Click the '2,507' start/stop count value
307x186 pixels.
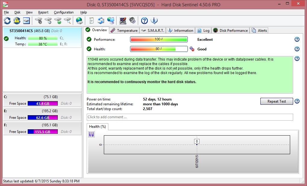147,109
